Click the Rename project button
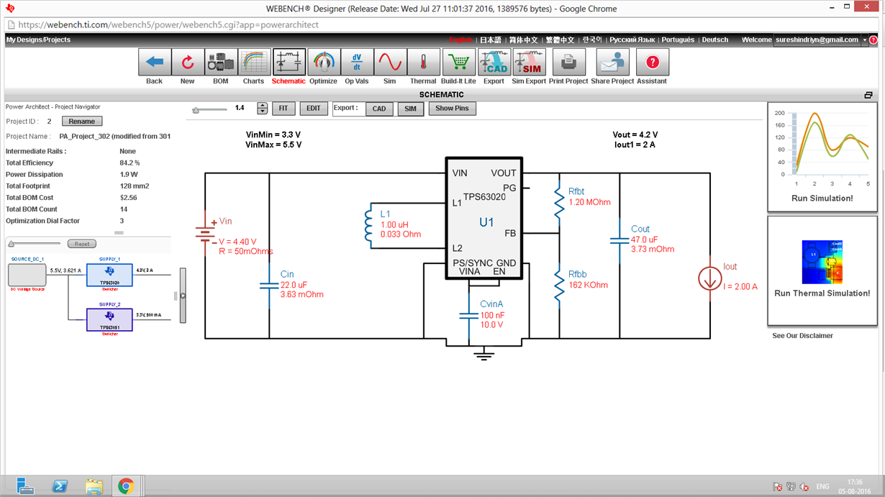 [x=82, y=122]
